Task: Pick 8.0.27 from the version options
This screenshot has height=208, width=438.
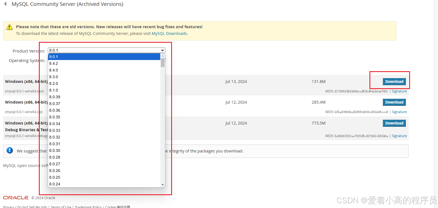Action: pos(104,164)
